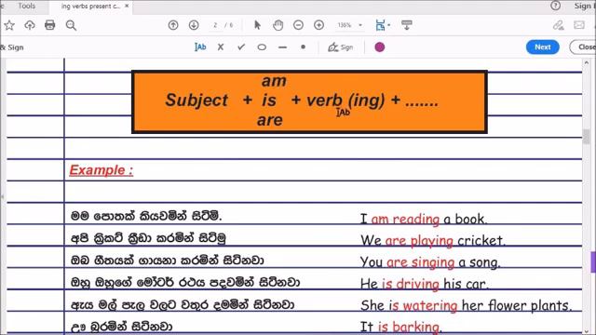Select the 'ing verbs present c...' tab
Image resolution: width=596 pixels, height=335 pixels.
[90, 7]
